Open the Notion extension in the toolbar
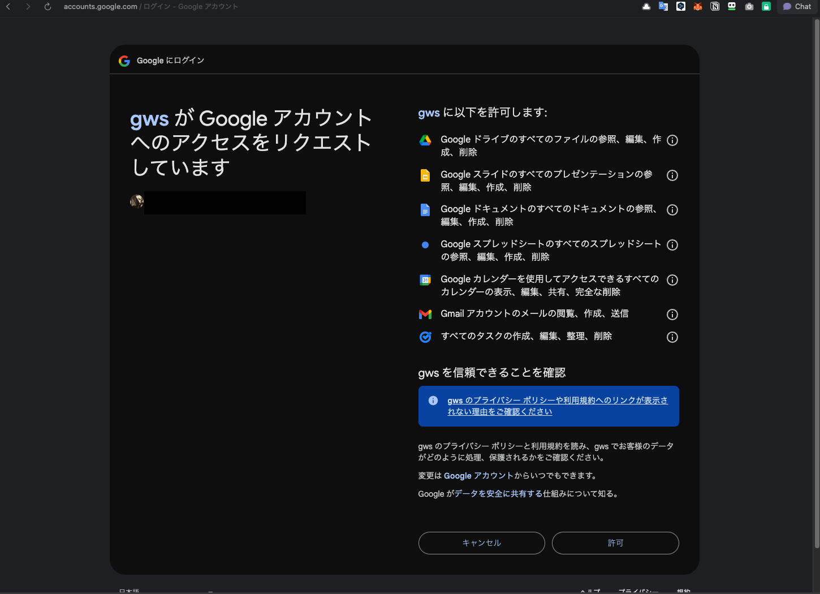This screenshot has width=820, height=594. (715, 6)
